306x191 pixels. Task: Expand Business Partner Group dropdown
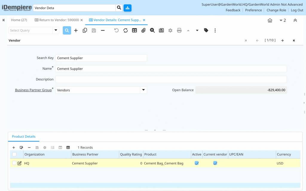coord(143,90)
